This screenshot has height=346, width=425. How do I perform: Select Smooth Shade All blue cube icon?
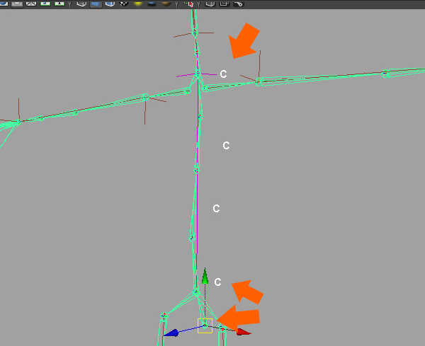tap(96, 4)
